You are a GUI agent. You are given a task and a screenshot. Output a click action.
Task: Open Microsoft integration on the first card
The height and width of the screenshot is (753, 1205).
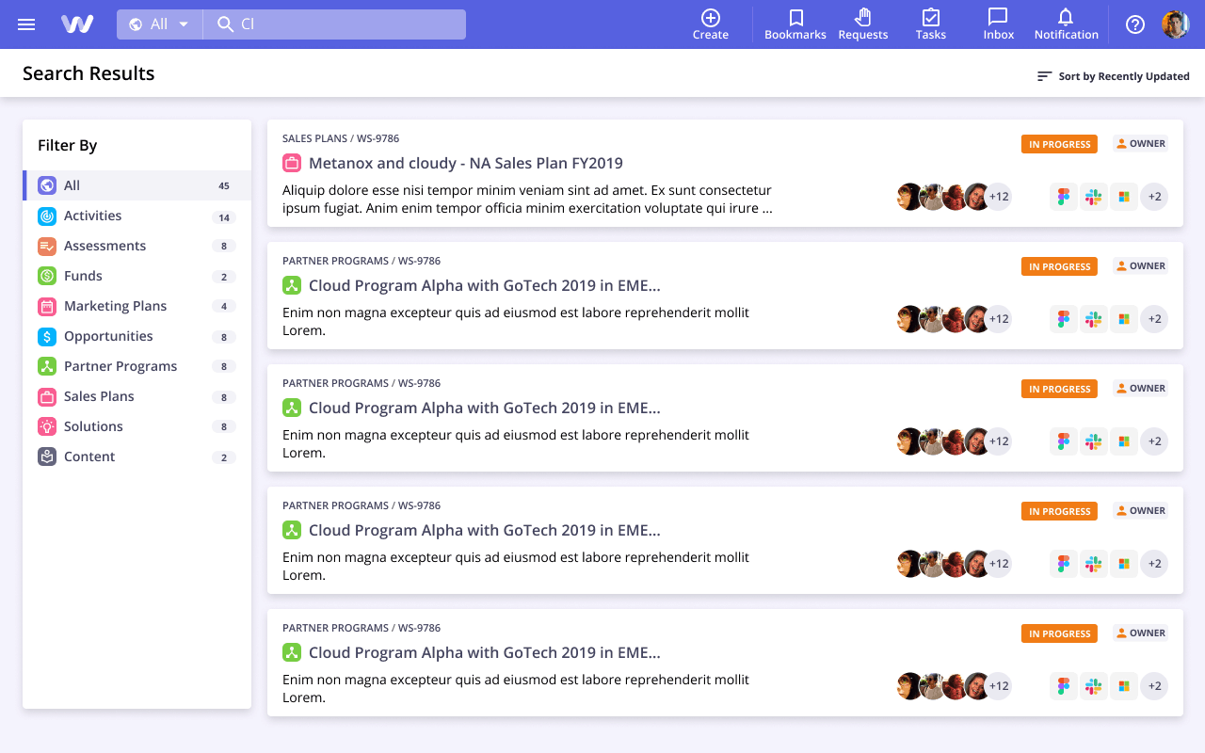(1123, 196)
